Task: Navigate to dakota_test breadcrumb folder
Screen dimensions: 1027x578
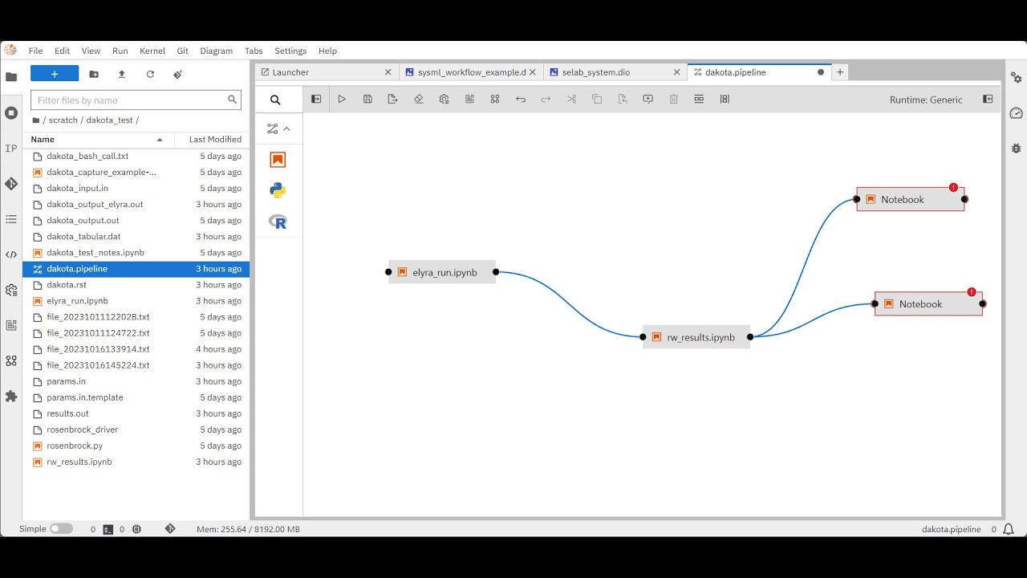Action: coord(109,120)
